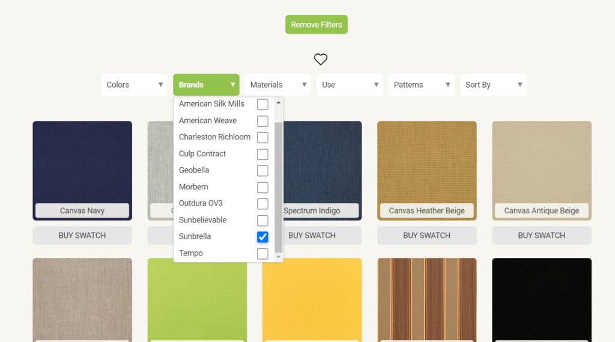Click the brand list scrollbar thumb
The image size is (615, 342).
point(278,186)
